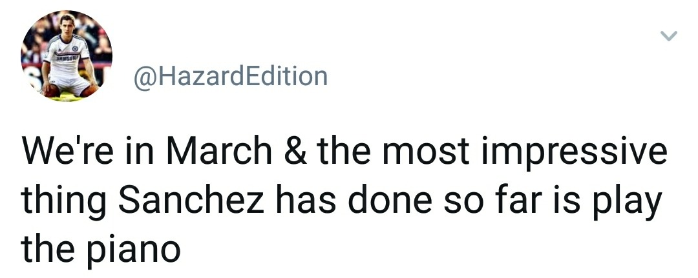Click the tweet body text
The image size is (698, 278).
(x=343, y=201)
